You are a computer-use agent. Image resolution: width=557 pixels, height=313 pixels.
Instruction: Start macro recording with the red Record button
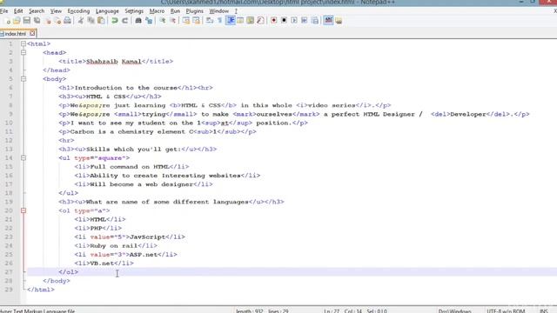[x=274, y=21]
